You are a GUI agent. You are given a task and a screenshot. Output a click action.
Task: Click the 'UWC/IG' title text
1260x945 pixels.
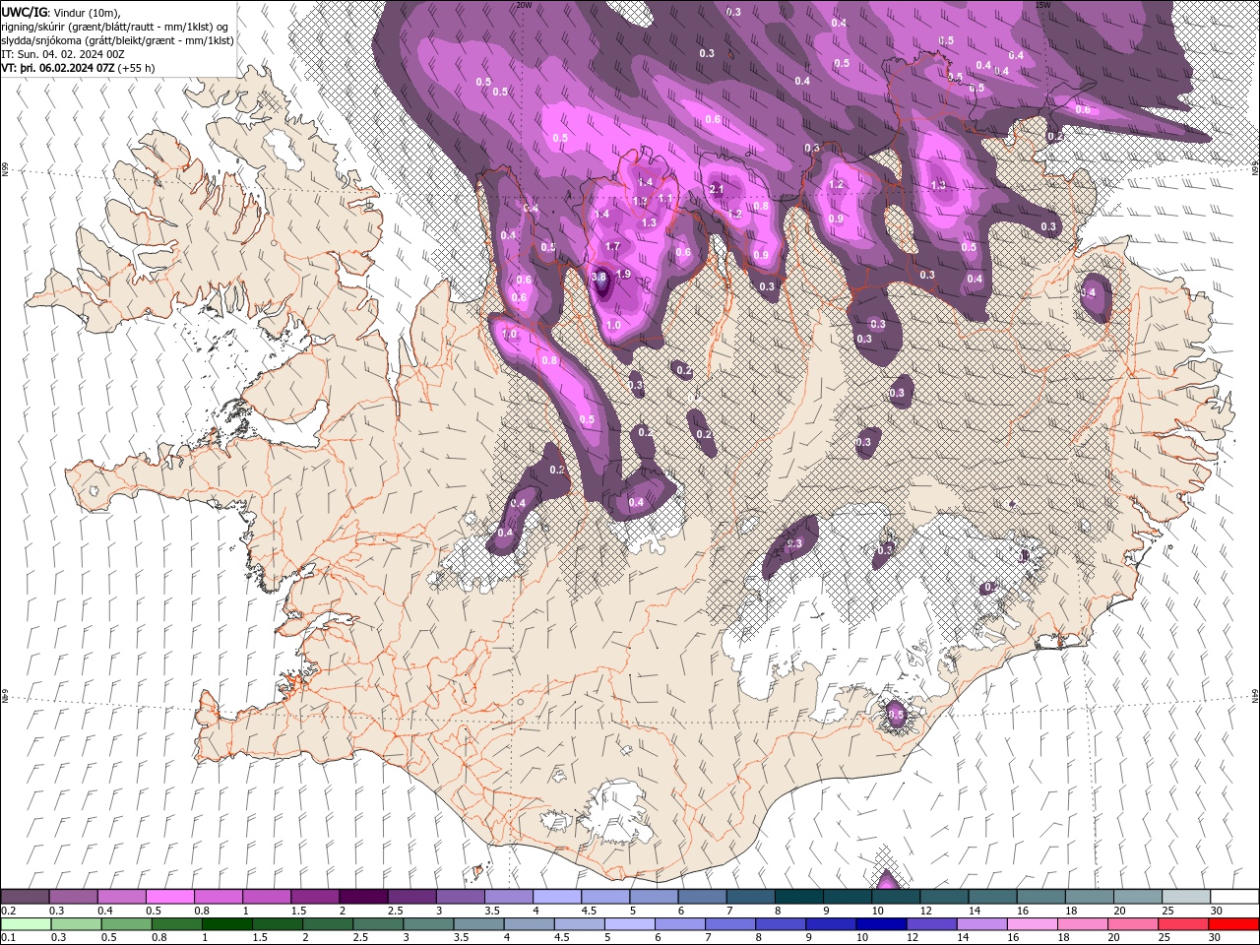pyautogui.click(x=24, y=12)
